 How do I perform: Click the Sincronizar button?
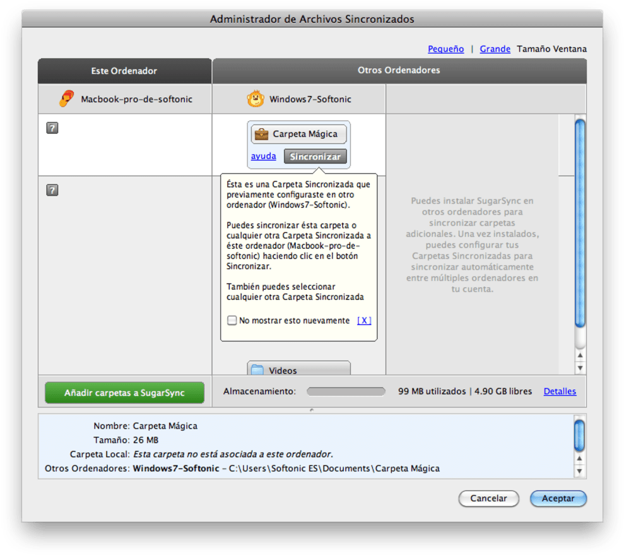pyautogui.click(x=315, y=157)
